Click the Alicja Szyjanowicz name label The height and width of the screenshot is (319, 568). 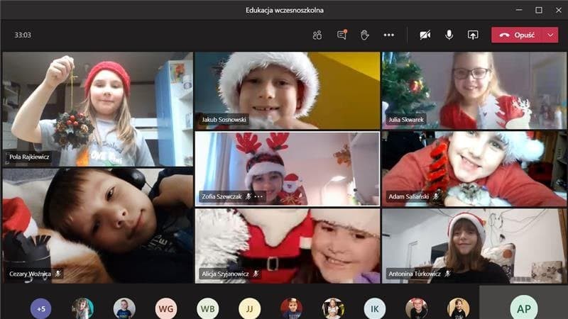coord(225,274)
